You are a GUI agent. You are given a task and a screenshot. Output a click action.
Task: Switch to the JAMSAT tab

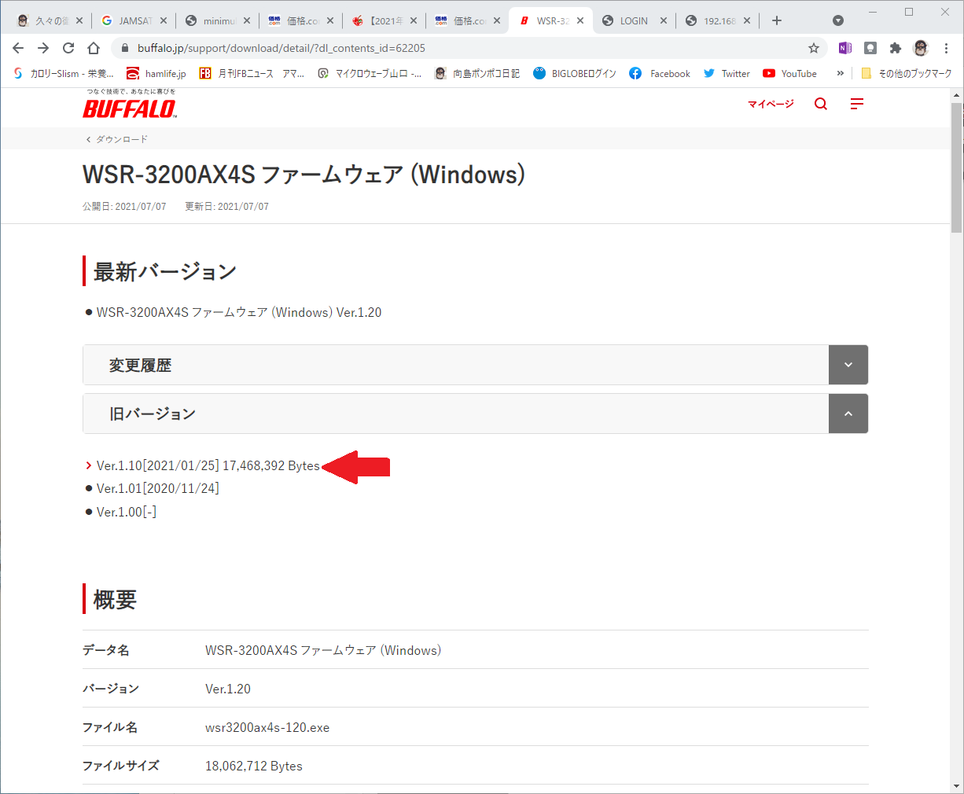pyautogui.click(x=135, y=20)
